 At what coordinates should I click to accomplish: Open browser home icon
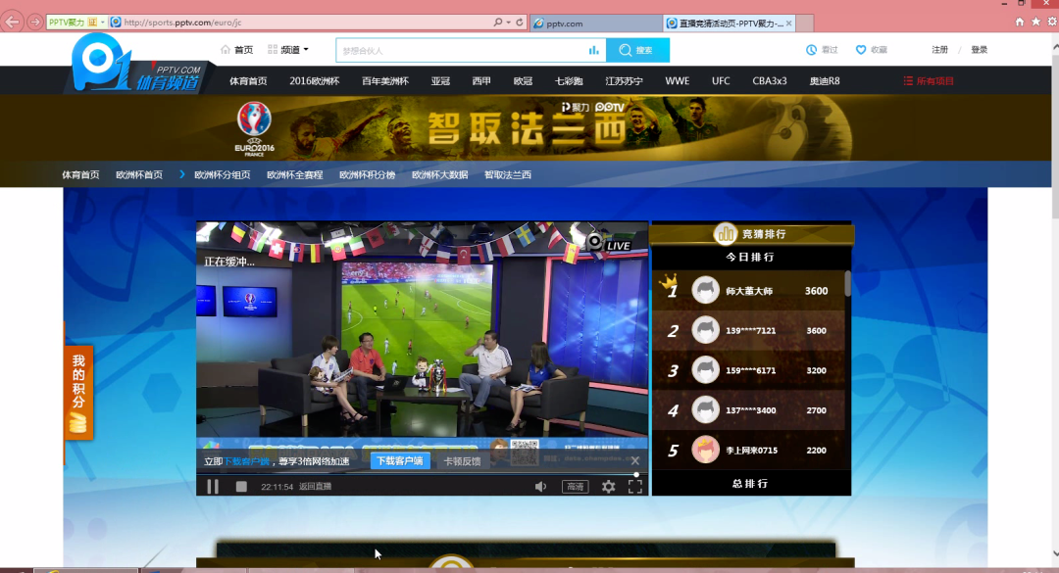[x=1019, y=22]
